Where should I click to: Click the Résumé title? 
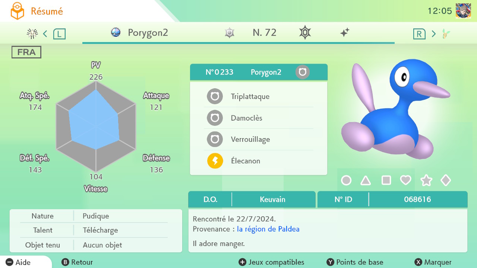47,12
